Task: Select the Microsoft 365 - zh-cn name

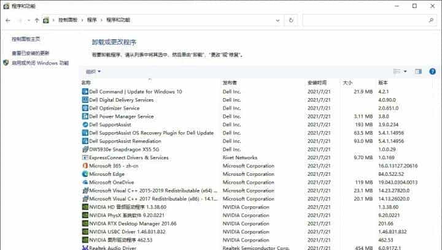Action: tap(114, 165)
